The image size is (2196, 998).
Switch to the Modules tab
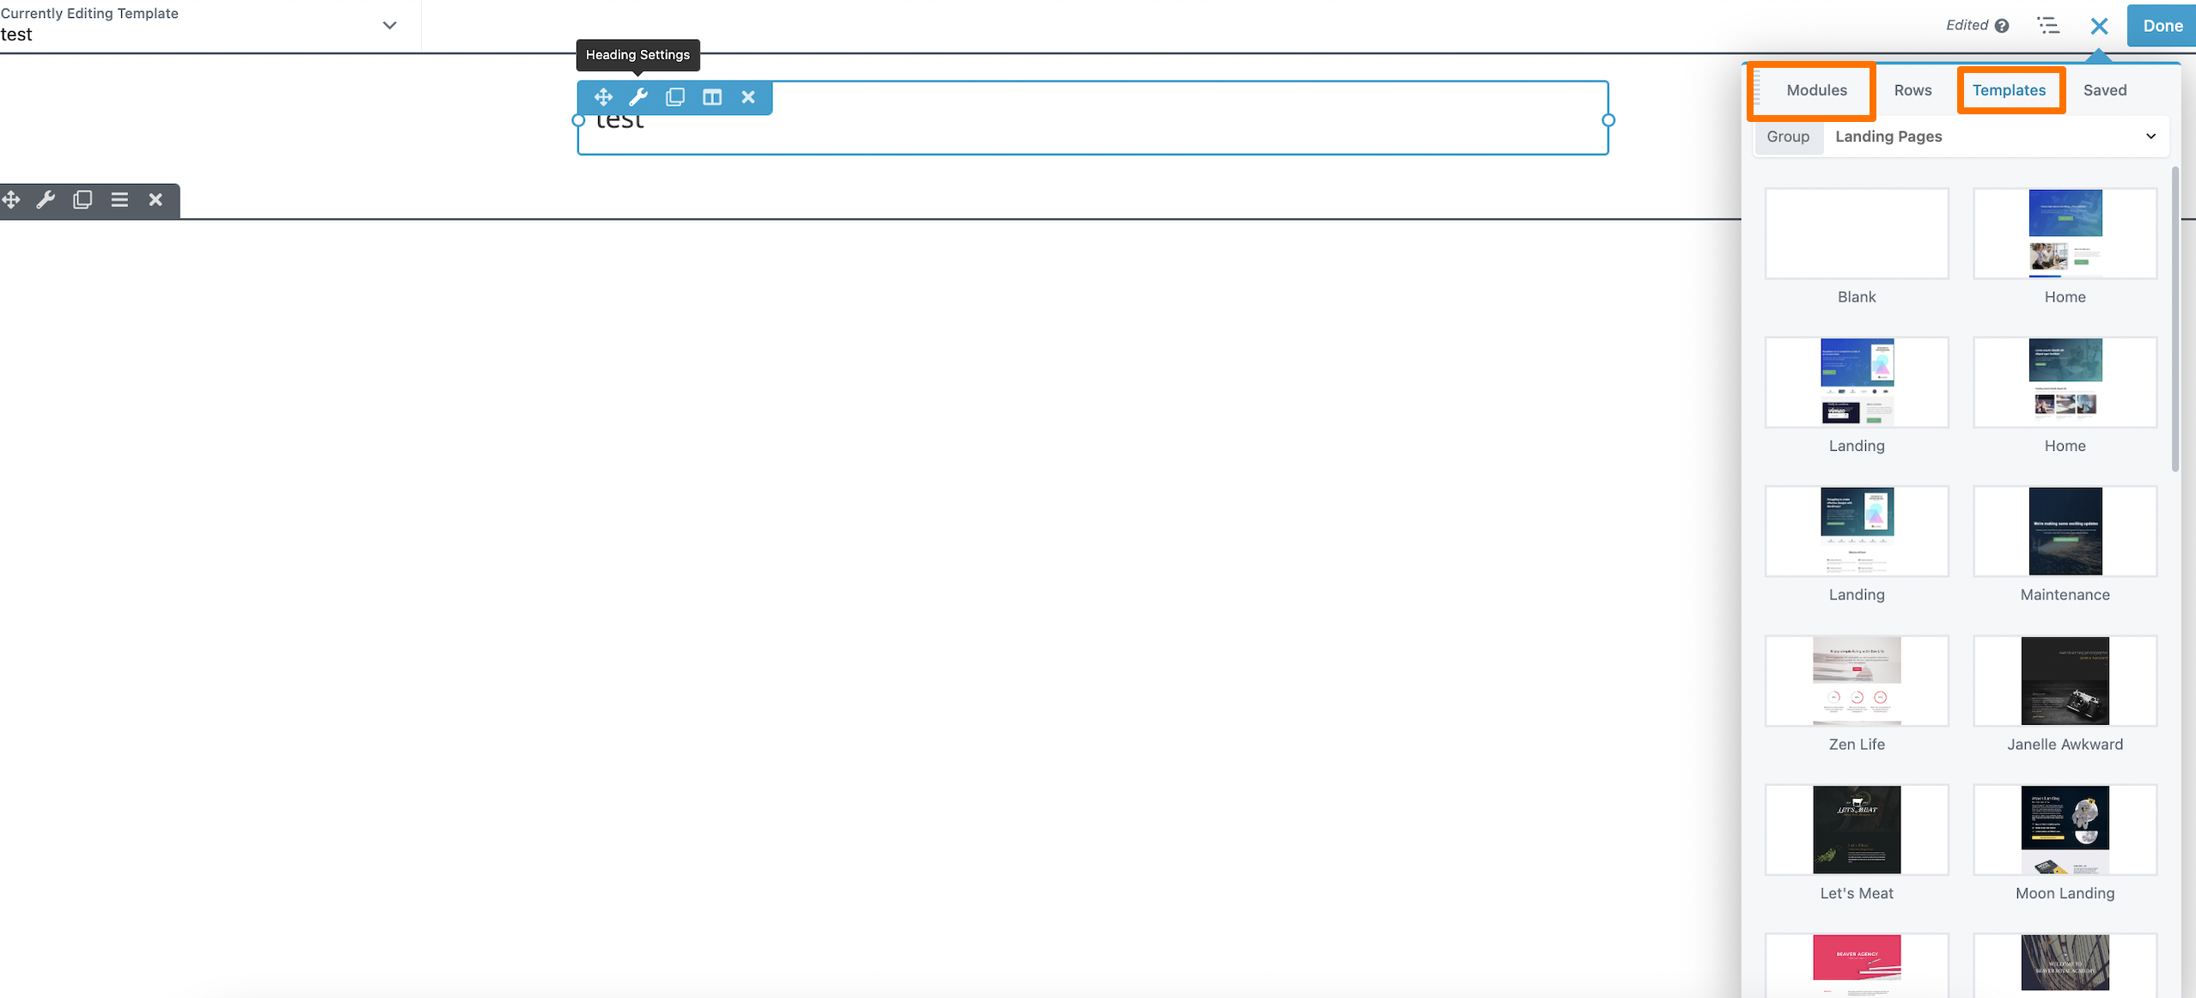coord(1816,88)
